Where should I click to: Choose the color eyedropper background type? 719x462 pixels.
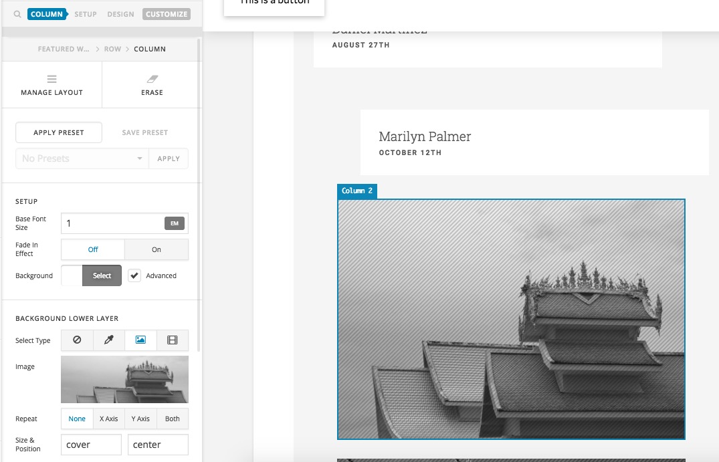(108, 340)
